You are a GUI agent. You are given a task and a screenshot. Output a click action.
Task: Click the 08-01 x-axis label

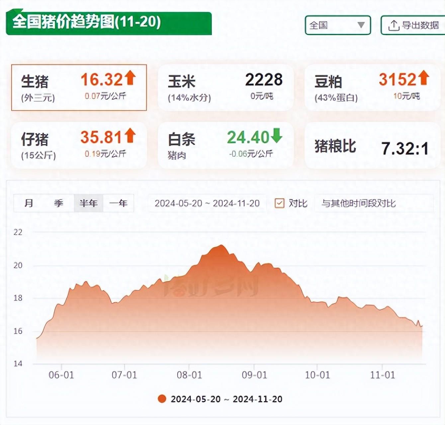[189, 375]
